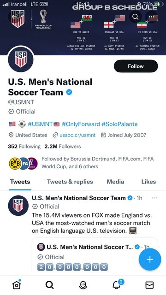Open the profile search magnifier icon
The height and width of the screenshot is (295, 166).
coord(135,17)
